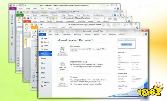Click Outlook's orange File tab
Image resolution: width=167 pixels, height=101 pixels.
(x=35, y=28)
